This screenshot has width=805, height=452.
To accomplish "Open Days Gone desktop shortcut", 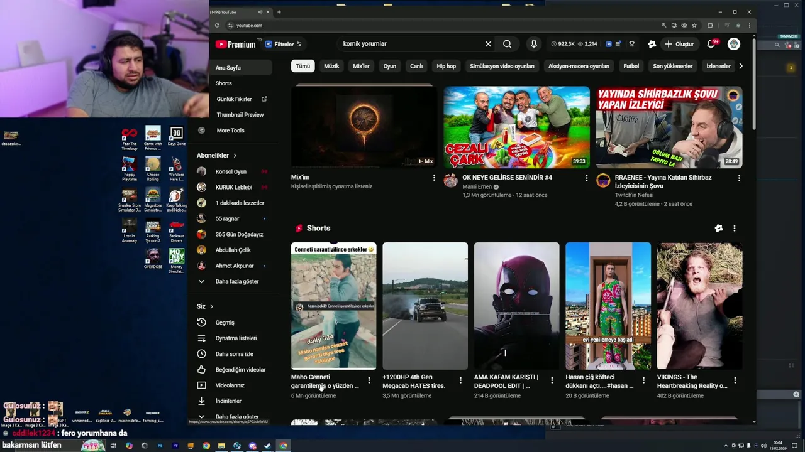I will (176, 137).
